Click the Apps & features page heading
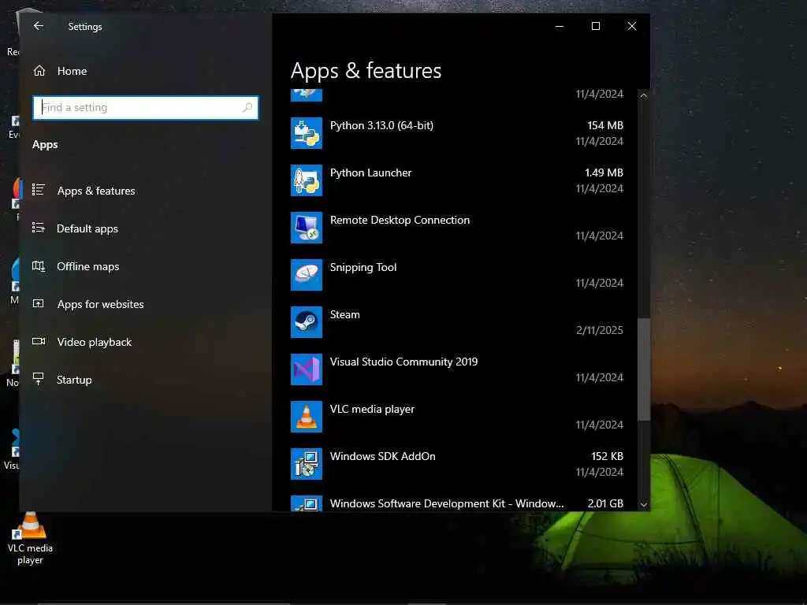This screenshot has width=807, height=605. click(x=366, y=70)
